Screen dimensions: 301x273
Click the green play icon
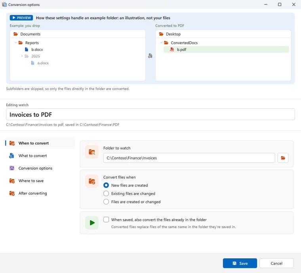92,223
